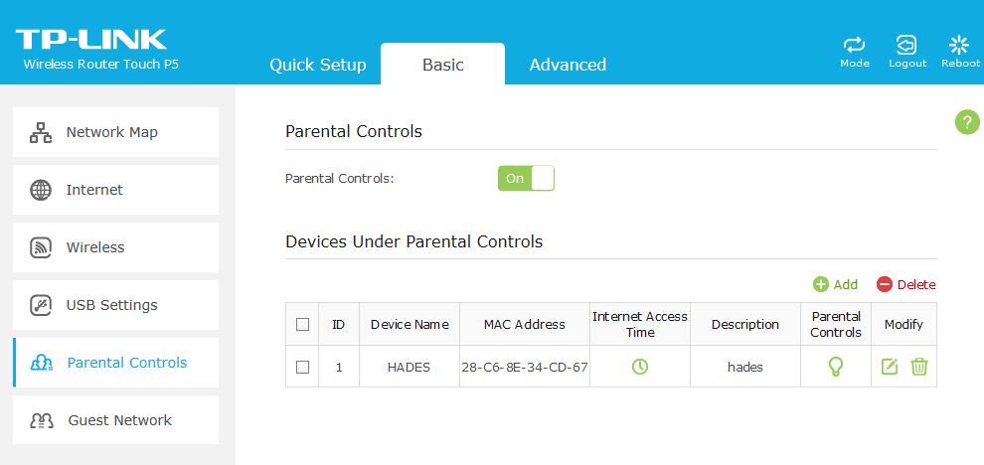Screen dimensions: 984x465
Task: Go to Wireless settings in sidebar
Action: click(x=115, y=247)
